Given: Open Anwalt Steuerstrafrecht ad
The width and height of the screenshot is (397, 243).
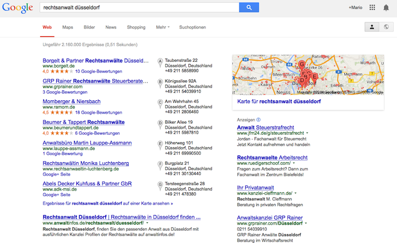Looking at the screenshot, I should tap(266, 128).
